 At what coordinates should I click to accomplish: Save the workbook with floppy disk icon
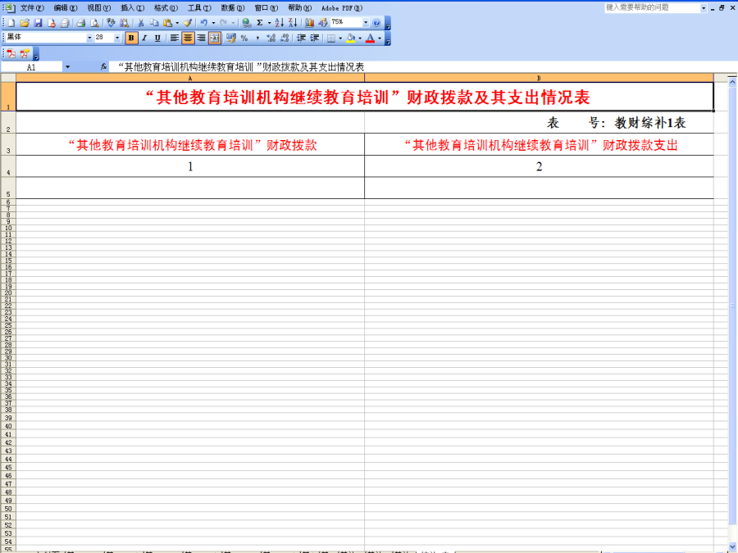(38, 23)
